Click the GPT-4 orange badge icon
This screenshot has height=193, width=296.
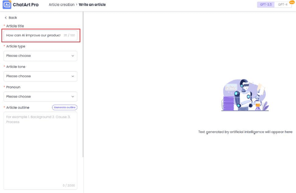tap(292, 2)
